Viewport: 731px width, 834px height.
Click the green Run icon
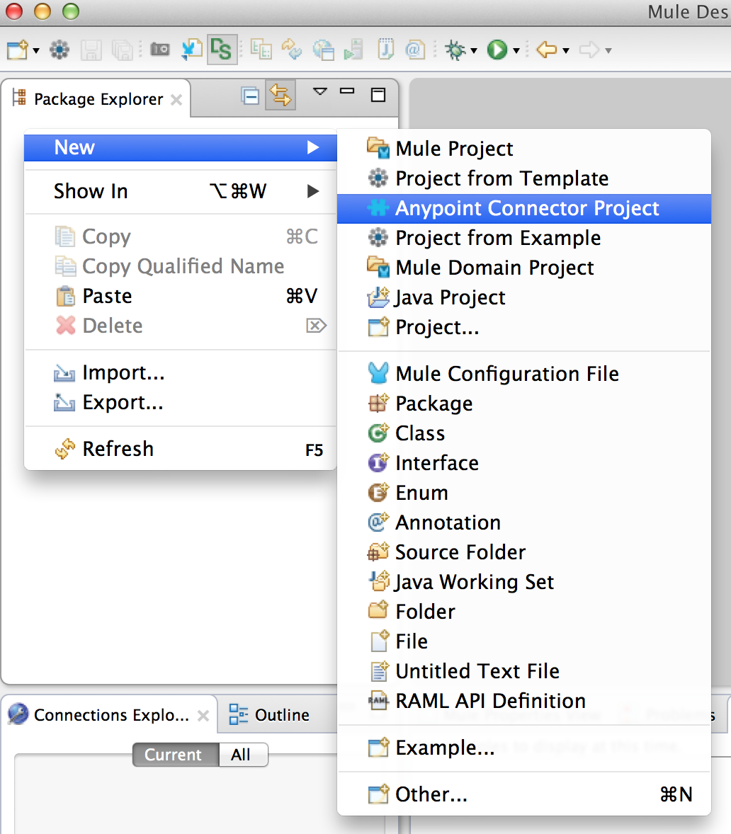pyautogui.click(x=498, y=50)
